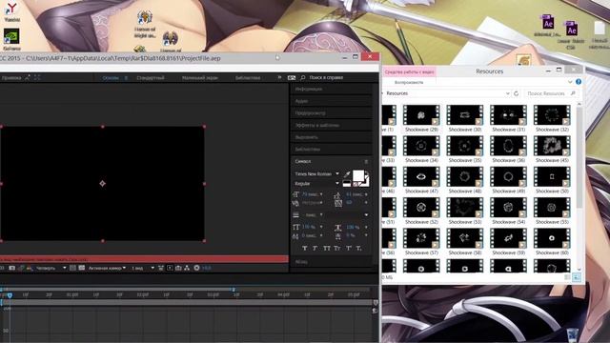This screenshot has height=343, width=610.
Task: Switch to the Essentials workspace tab
Action: (111, 78)
